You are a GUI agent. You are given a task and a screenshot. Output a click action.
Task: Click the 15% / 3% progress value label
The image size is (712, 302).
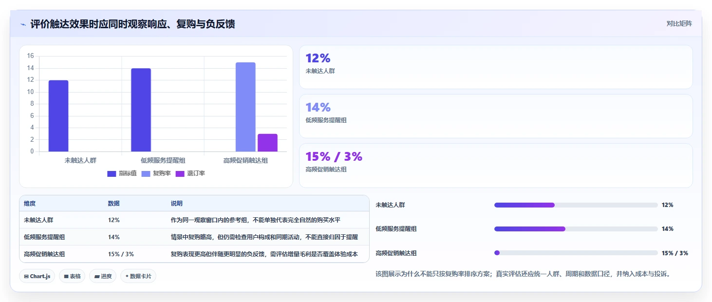pyautogui.click(x=675, y=253)
